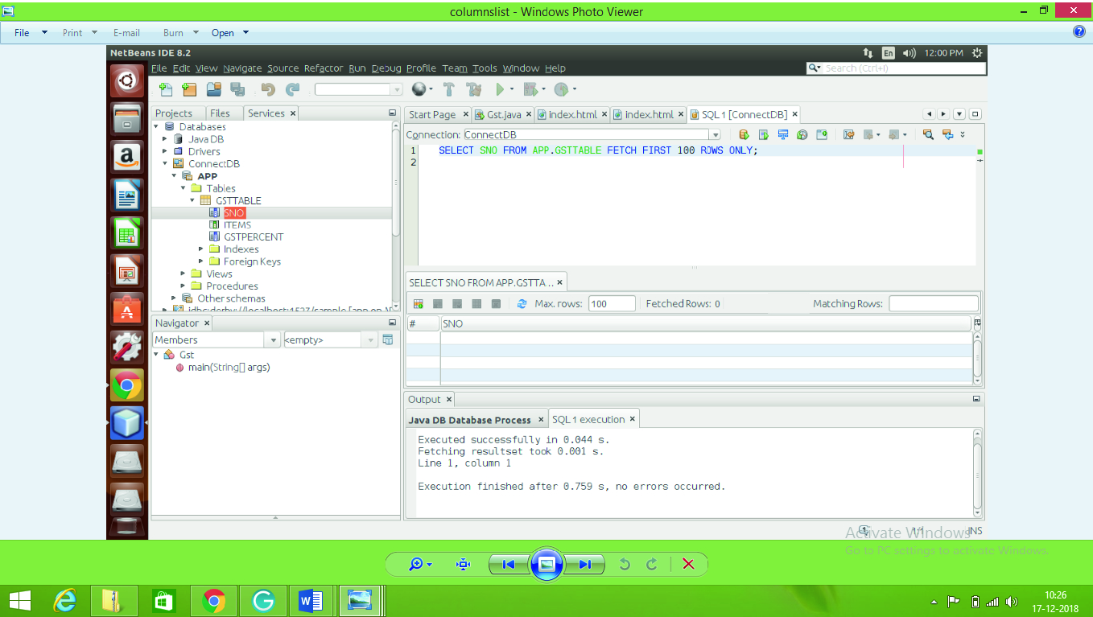Collapse the GSTTABLE tree node
This screenshot has height=617, width=1093.
[192, 200]
